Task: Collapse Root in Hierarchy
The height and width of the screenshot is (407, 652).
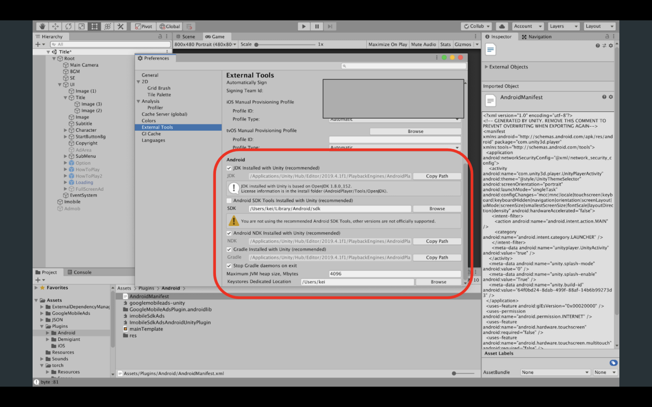Action: click(x=55, y=59)
